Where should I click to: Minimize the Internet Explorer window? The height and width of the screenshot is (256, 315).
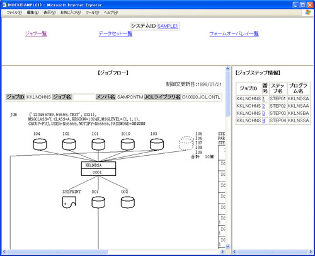click(295, 5)
